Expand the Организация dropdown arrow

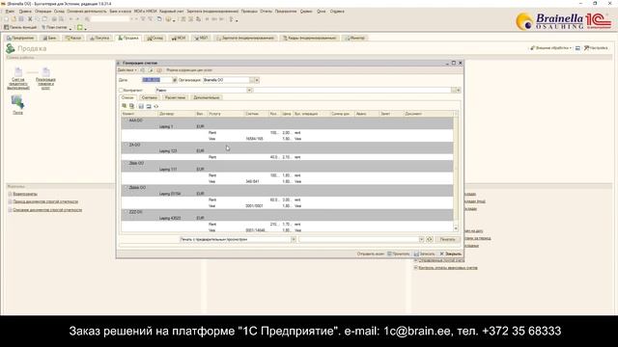coord(257,80)
